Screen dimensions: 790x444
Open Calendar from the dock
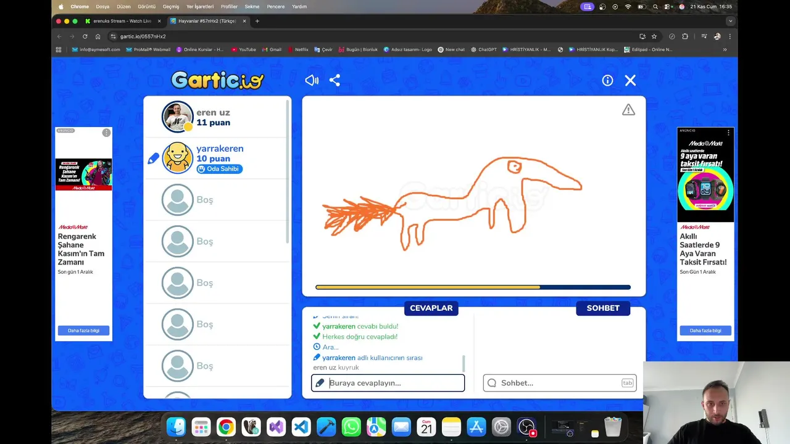426,427
